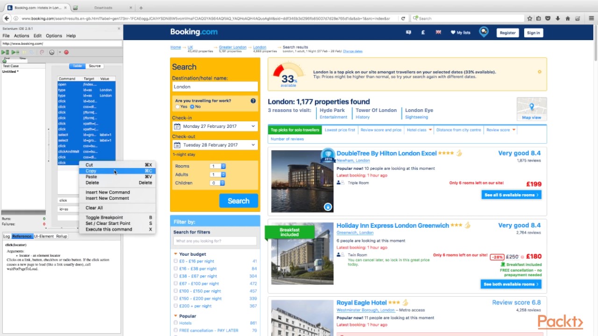Open the Children count selector
Viewport: 598px width, 336px height.
point(218,183)
